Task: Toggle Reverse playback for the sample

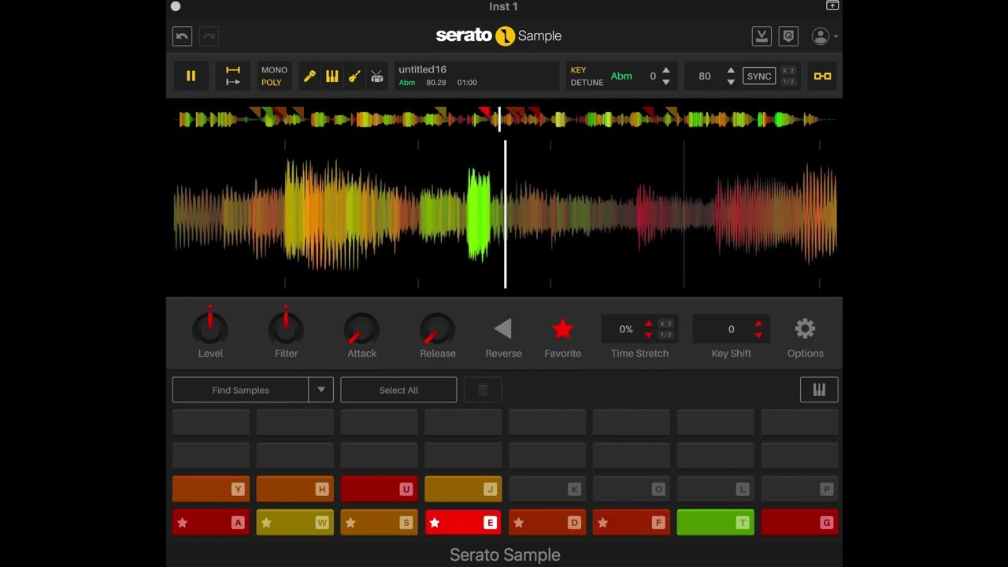Action: tap(503, 329)
